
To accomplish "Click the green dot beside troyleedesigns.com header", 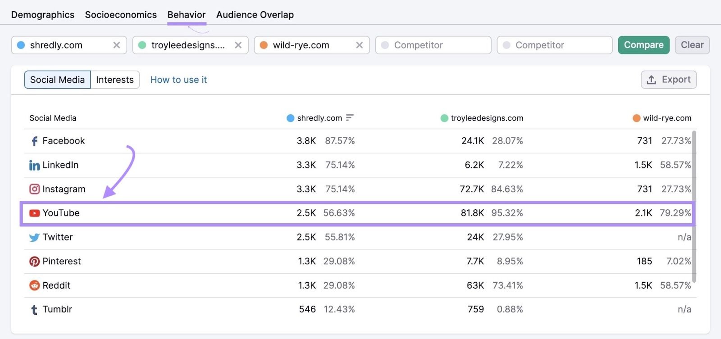I will [x=444, y=118].
